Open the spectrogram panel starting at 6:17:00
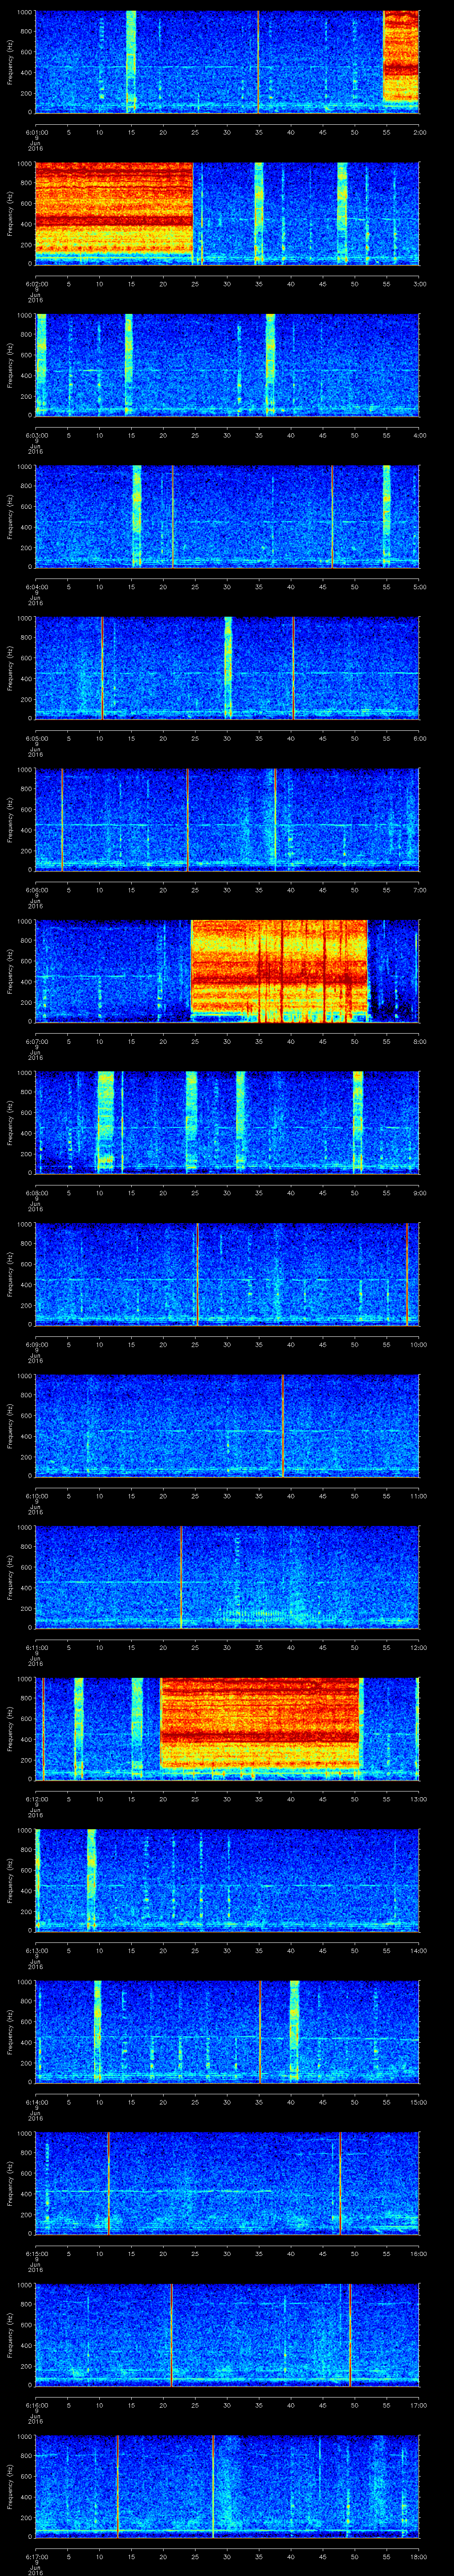 pyautogui.click(x=227, y=2485)
